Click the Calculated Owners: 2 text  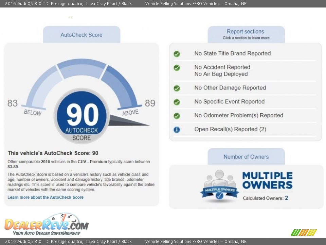(265, 198)
